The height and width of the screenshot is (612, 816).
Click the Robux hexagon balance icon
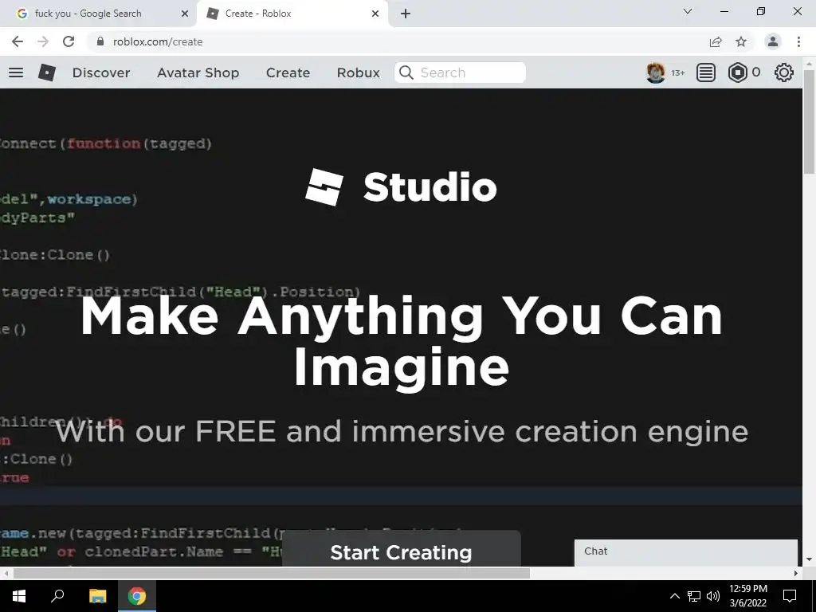pyautogui.click(x=737, y=73)
